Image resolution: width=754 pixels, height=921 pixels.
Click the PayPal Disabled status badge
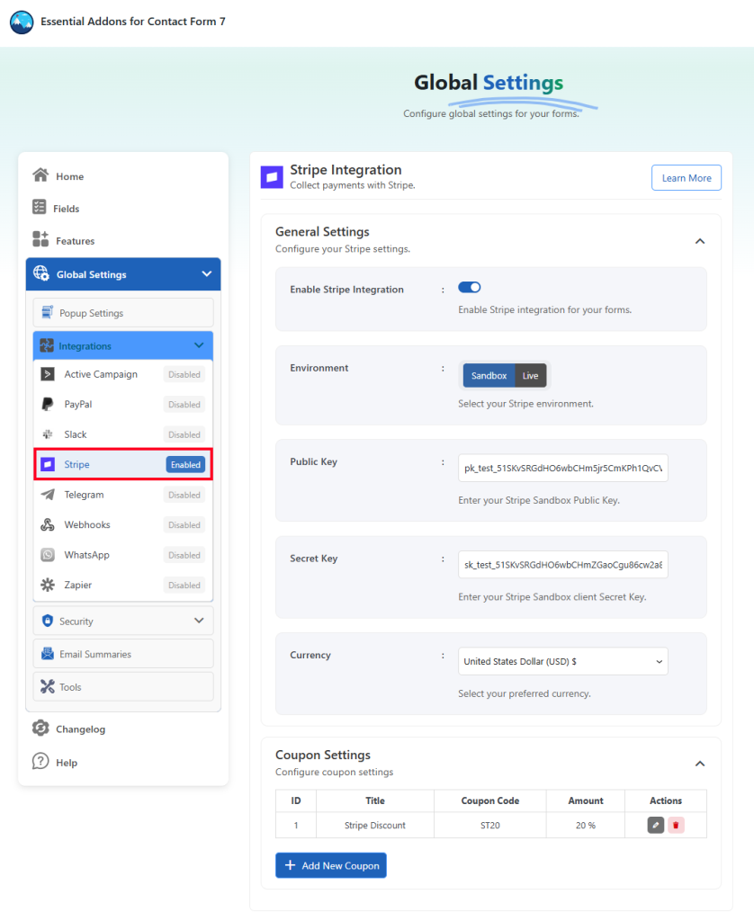184,404
